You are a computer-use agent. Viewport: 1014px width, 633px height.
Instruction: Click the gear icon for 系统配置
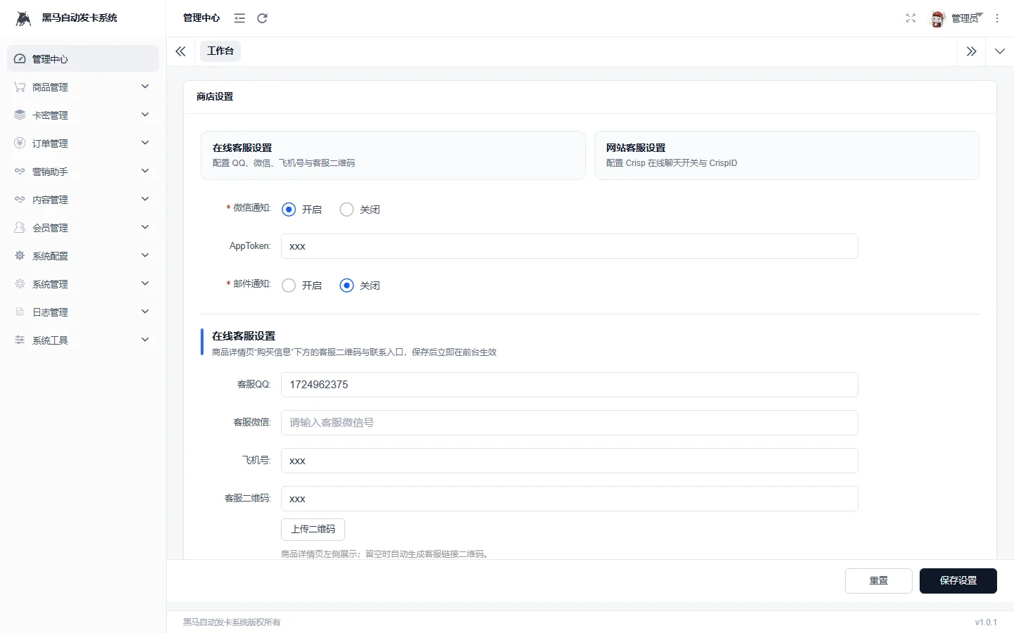coord(20,255)
